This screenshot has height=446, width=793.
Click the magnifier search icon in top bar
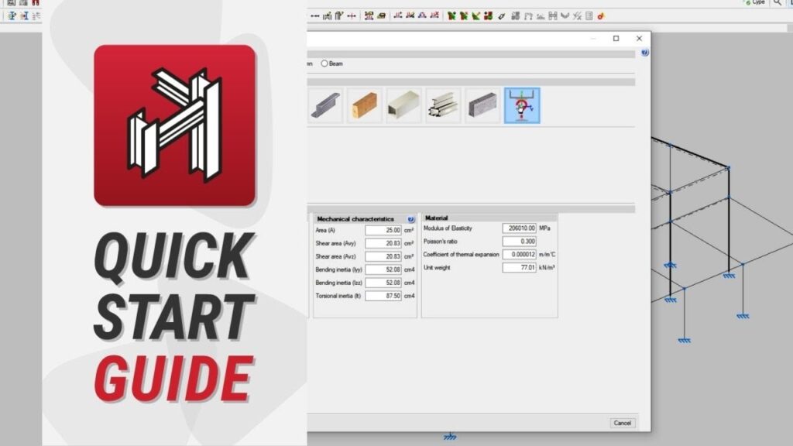pos(778,3)
